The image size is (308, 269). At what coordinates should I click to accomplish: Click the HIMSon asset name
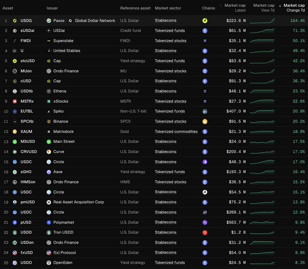click(28, 182)
